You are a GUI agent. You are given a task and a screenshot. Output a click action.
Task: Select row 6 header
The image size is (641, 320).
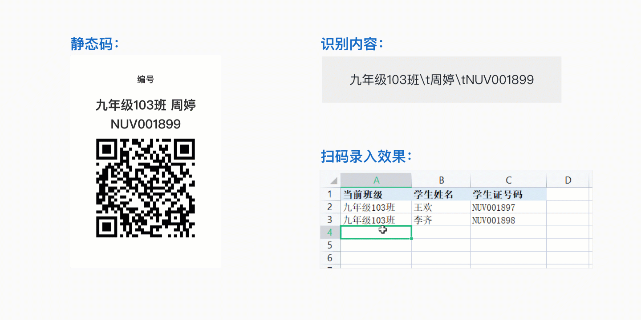(x=330, y=258)
